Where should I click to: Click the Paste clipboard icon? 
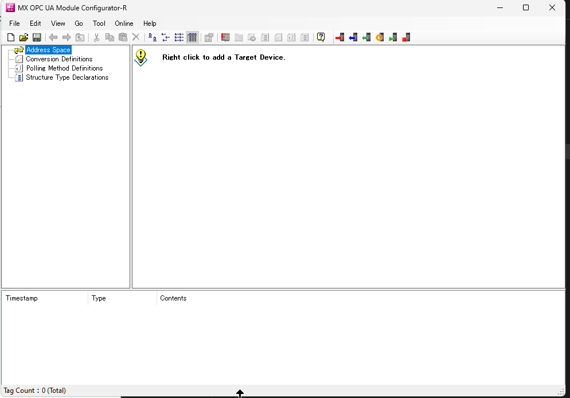[123, 37]
